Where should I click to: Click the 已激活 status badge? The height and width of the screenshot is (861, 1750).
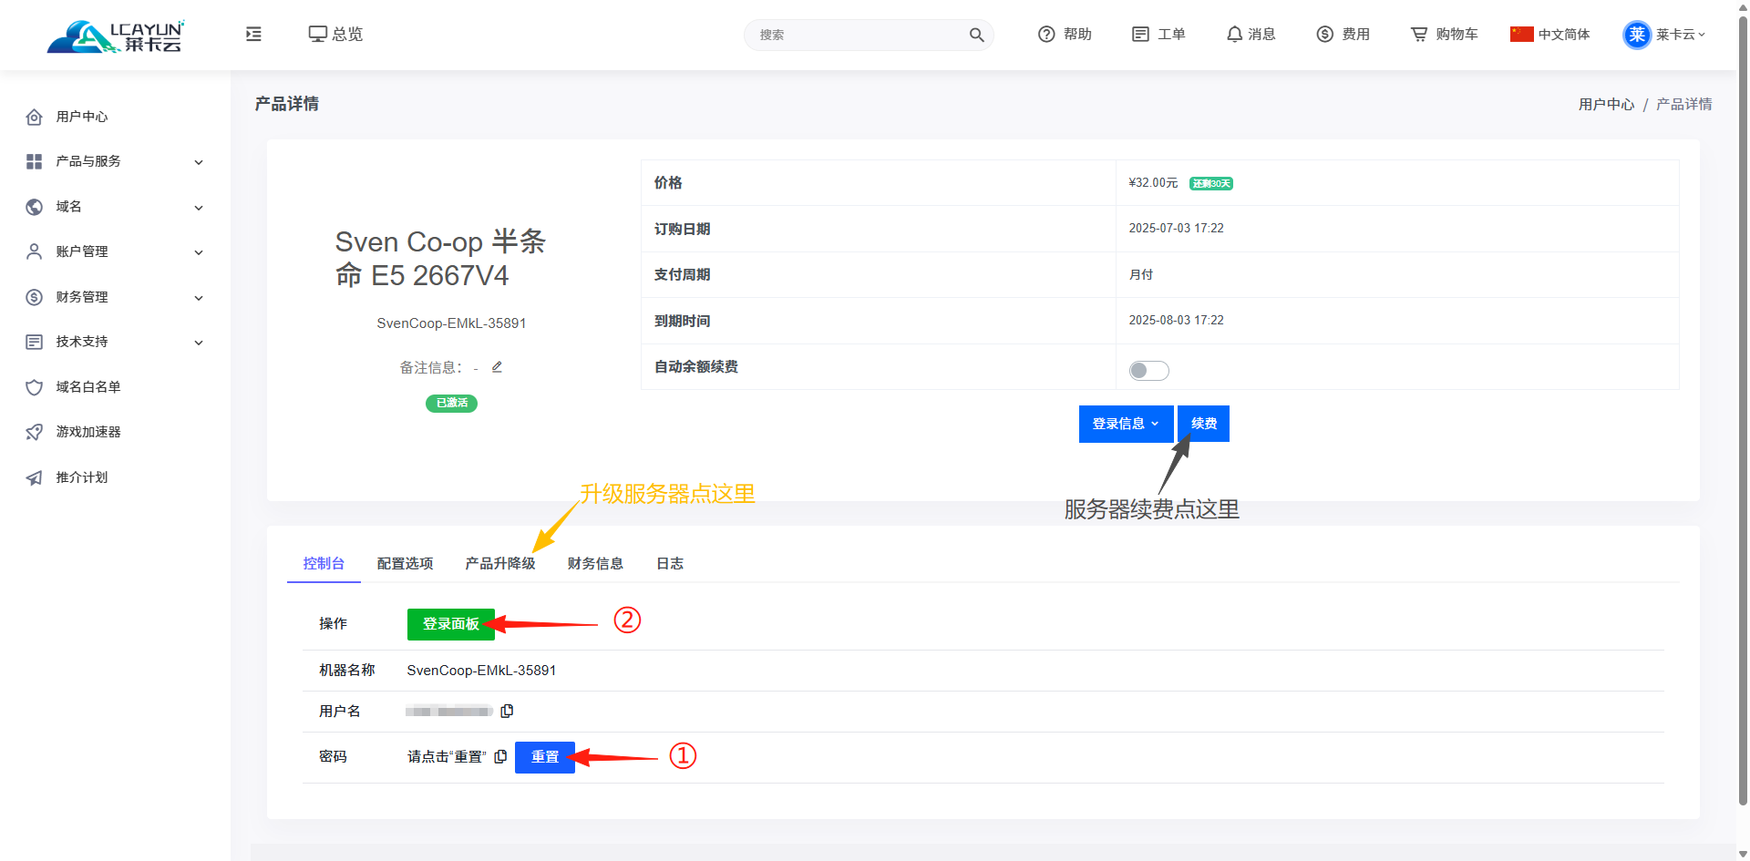[x=451, y=403]
